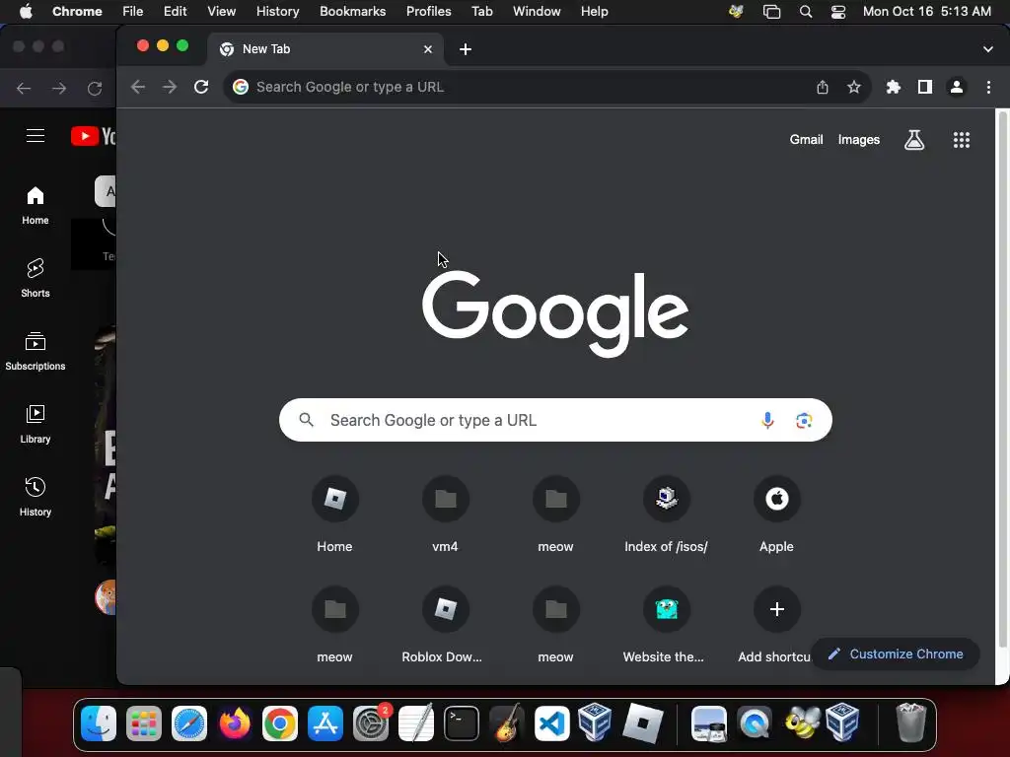Click the back arrow in the background window
Screen dimensions: 1010x757
24,88
